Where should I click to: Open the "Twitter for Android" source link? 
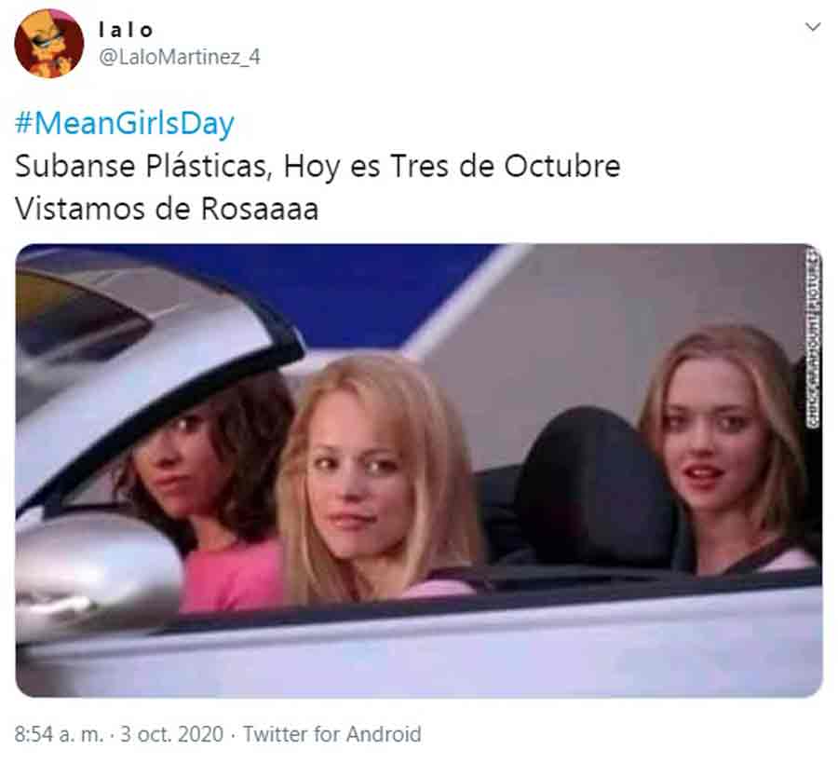pyautogui.click(x=331, y=734)
